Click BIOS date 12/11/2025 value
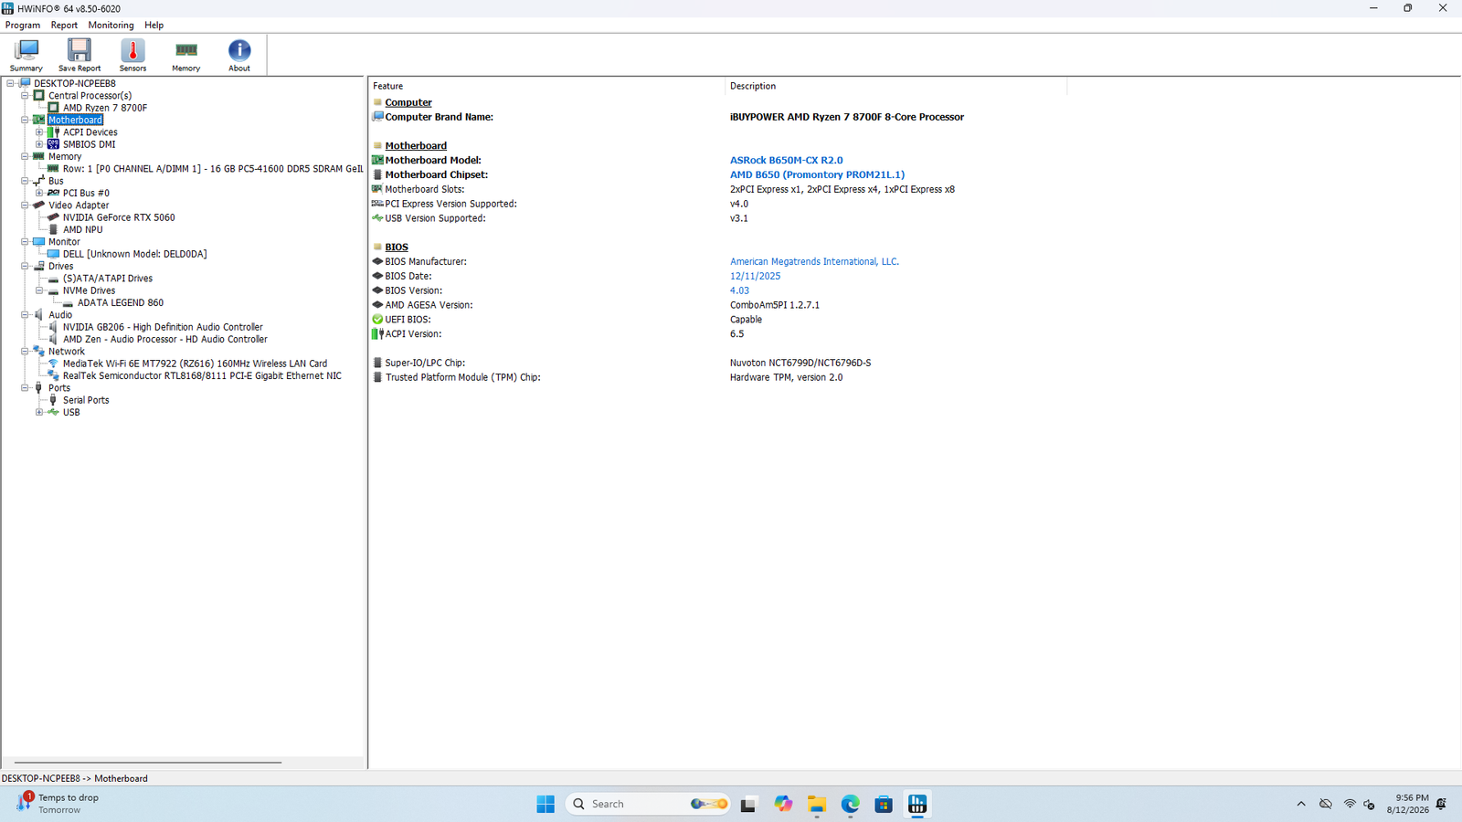The height and width of the screenshot is (822, 1462). (755, 276)
